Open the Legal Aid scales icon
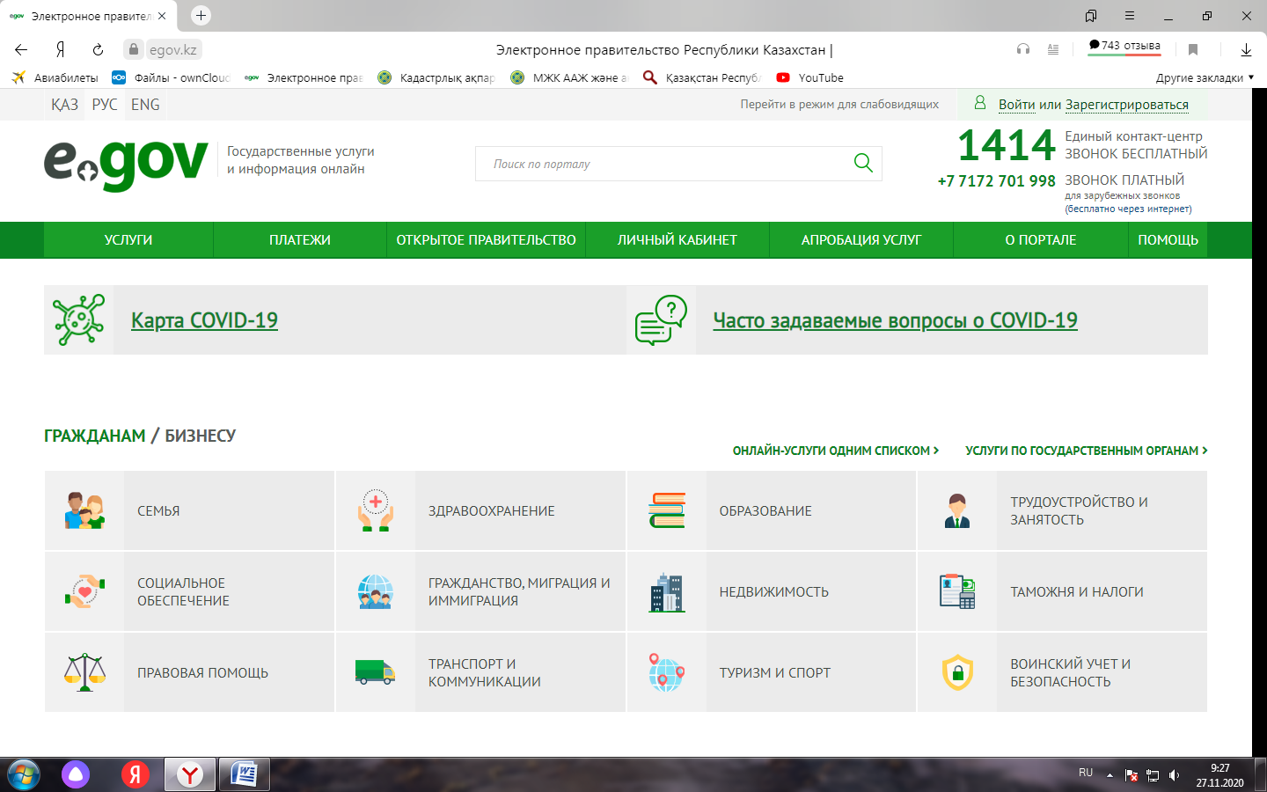Image resolution: width=1267 pixels, height=792 pixels. tap(84, 672)
